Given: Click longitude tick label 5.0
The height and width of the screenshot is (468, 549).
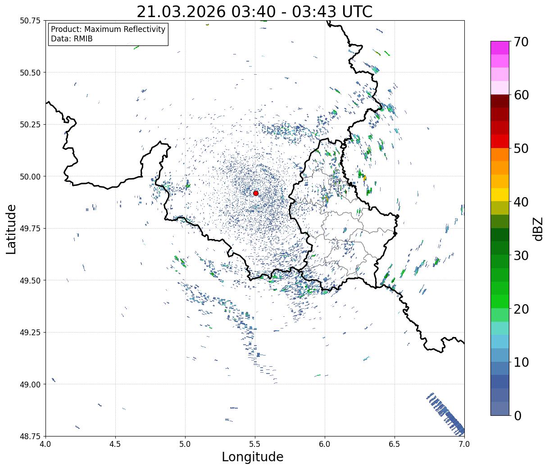Looking at the screenshot, I should tap(185, 444).
